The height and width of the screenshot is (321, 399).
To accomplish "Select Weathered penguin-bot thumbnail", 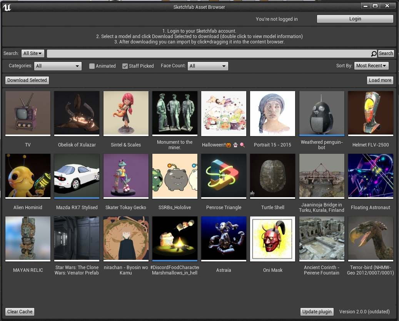I will point(322,113).
